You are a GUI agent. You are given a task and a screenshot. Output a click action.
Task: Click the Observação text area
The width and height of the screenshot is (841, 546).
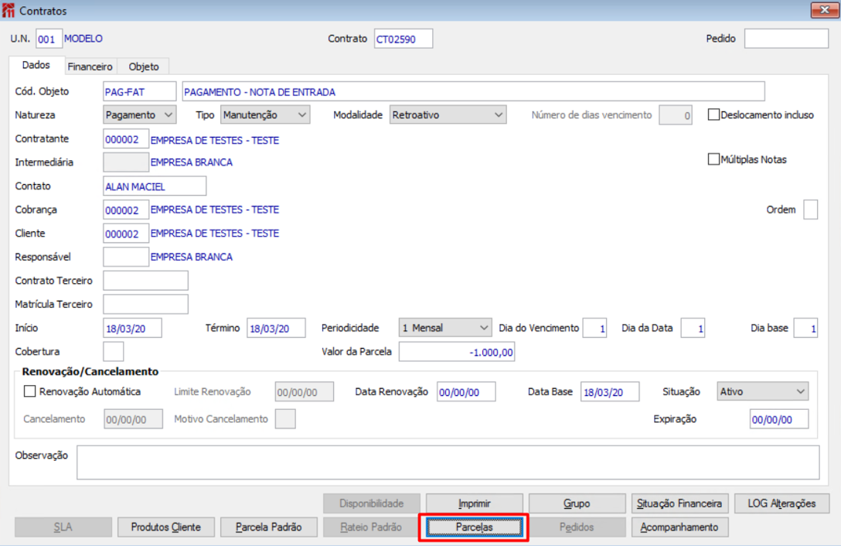[x=448, y=462]
